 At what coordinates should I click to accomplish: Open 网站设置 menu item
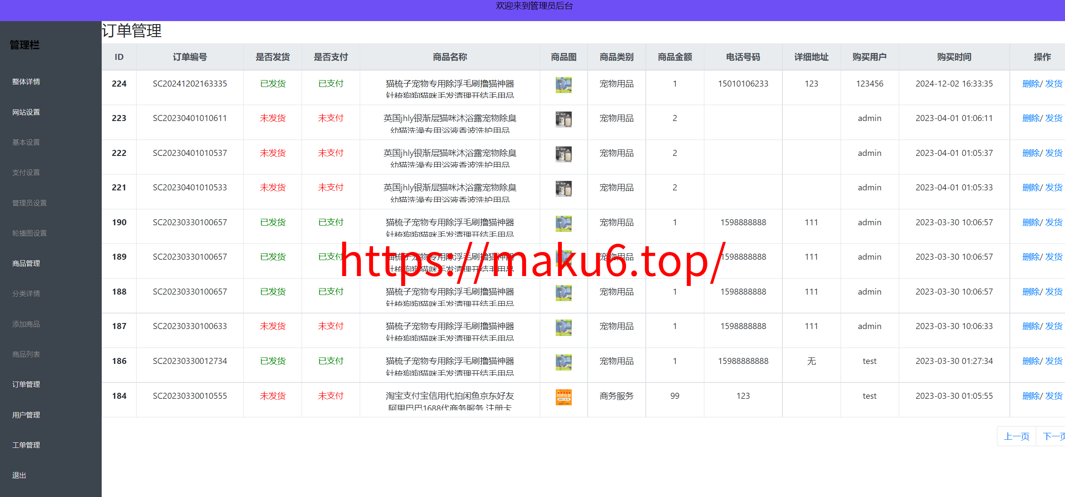pos(26,112)
